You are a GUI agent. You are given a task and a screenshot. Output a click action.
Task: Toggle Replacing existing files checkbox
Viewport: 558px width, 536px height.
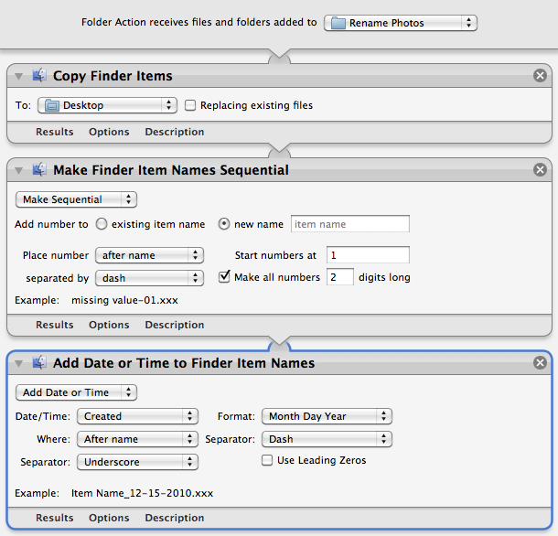click(190, 105)
